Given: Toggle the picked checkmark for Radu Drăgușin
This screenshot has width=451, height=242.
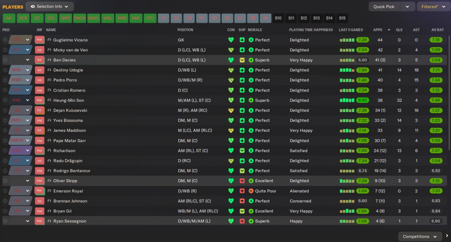Looking at the screenshot, I should pyautogui.click(x=5, y=161).
